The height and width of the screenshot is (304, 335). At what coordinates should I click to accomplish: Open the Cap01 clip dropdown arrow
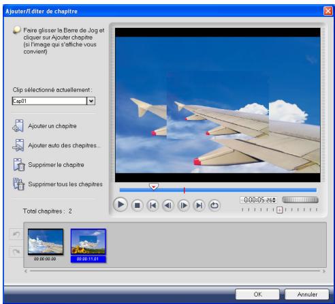tap(91, 101)
